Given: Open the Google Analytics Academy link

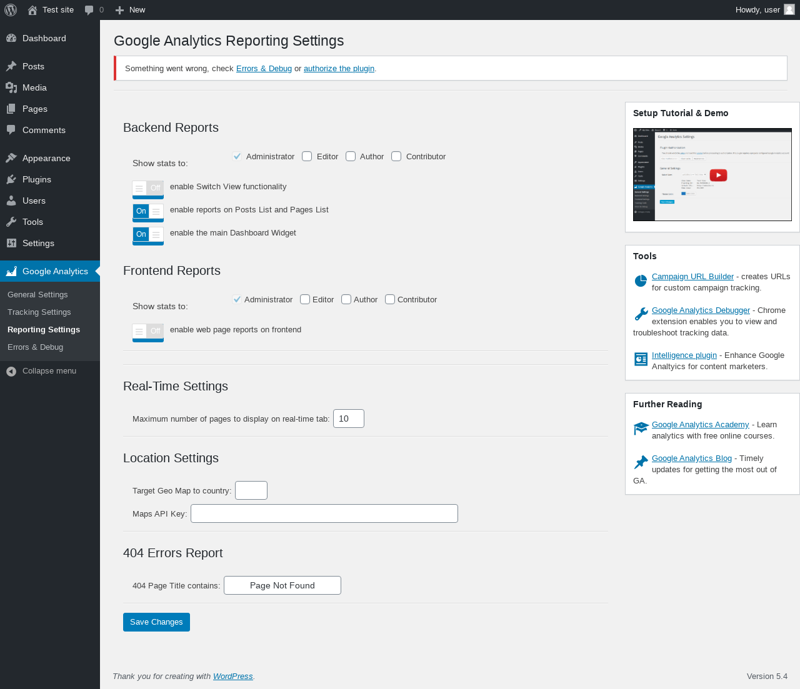Looking at the screenshot, I should (700, 425).
